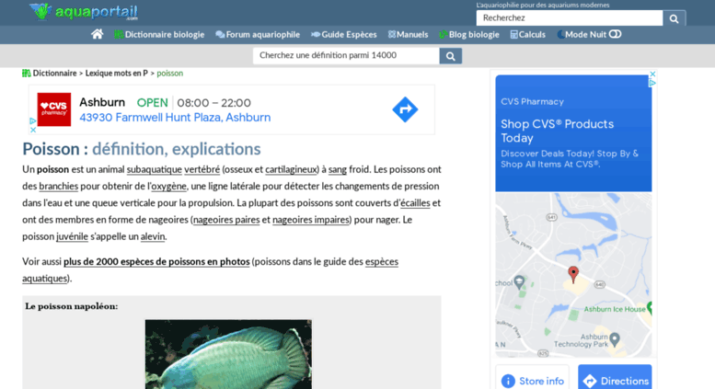The height and width of the screenshot is (389, 715).
Task: Click Dictionnaire breadcrumb link
Action: (x=54, y=74)
